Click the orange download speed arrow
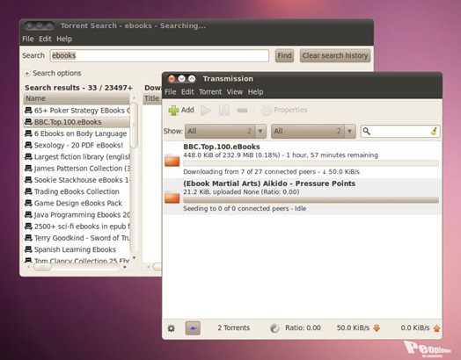Screen dimensions: 461x360 [377, 328]
